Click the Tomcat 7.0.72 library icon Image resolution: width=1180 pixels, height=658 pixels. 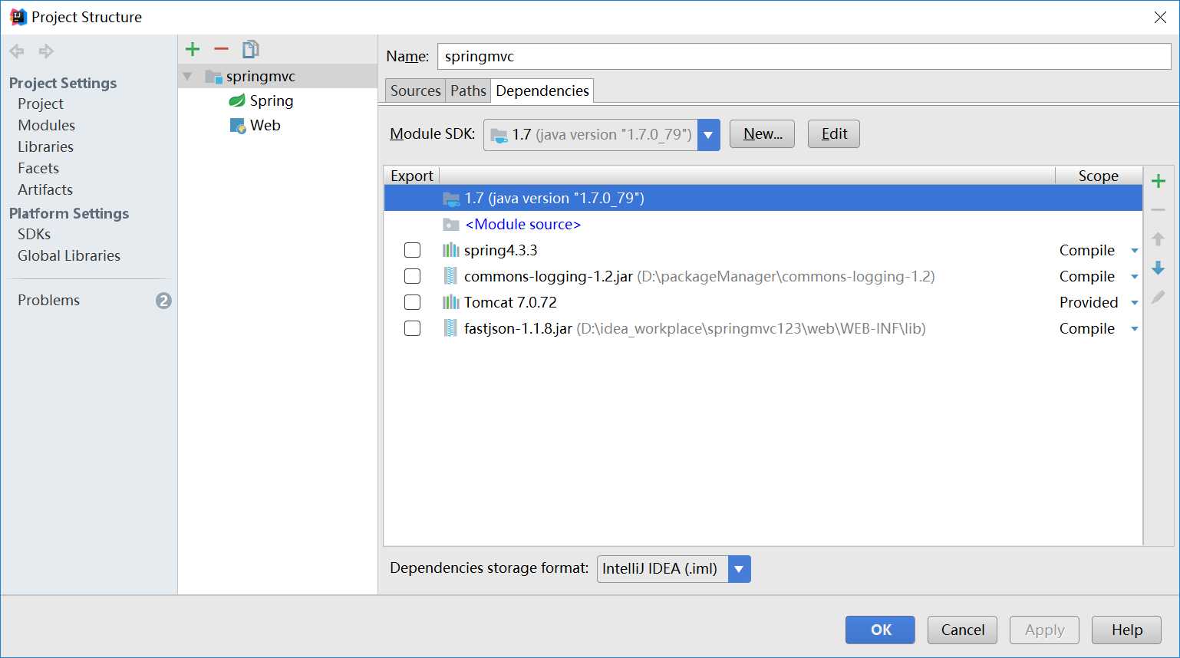(451, 302)
